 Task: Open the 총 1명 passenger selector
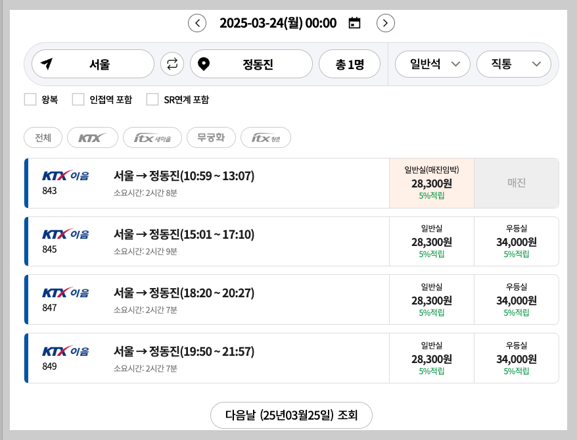tap(350, 64)
